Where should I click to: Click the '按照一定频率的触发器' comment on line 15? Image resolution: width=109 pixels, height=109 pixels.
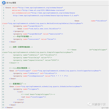point(21,47)
